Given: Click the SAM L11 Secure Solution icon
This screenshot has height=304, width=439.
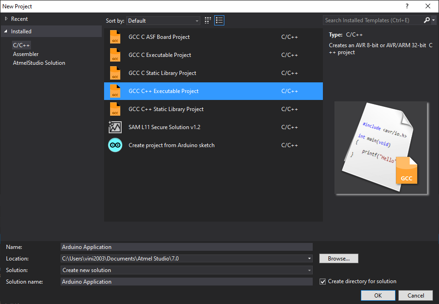Looking at the screenshot, I should 115,127.
